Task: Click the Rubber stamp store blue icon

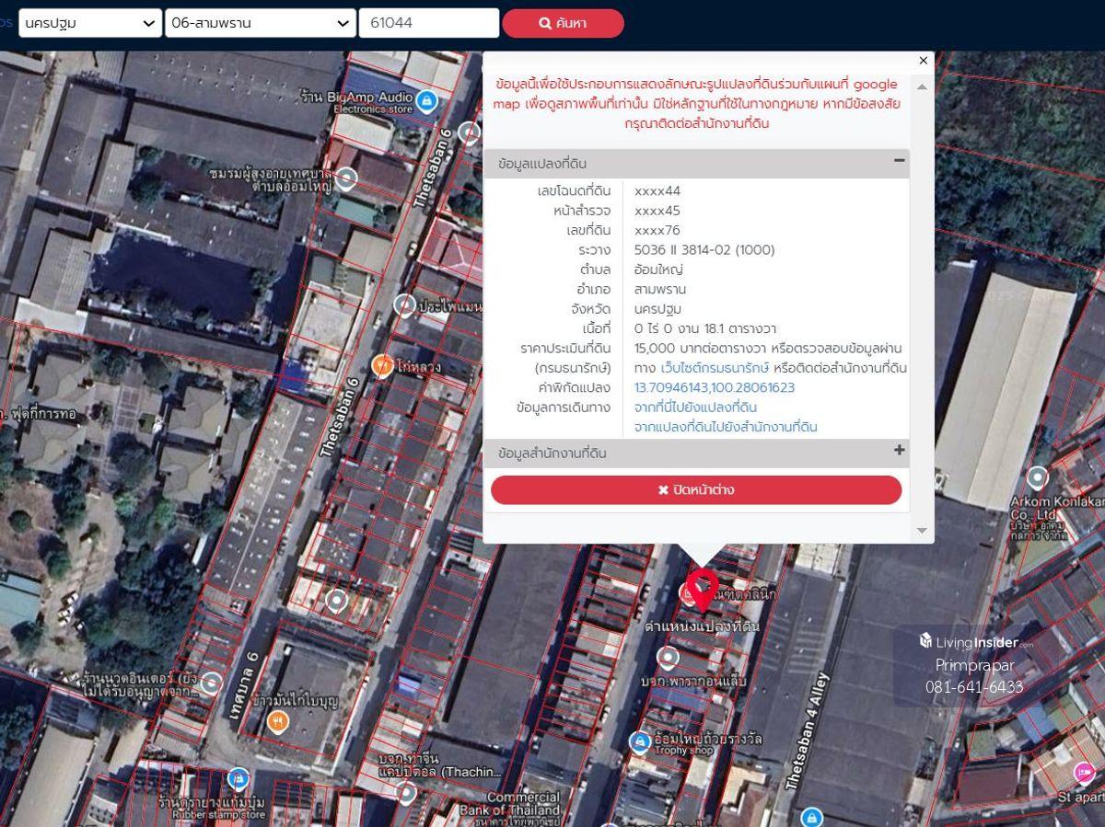Action: (238, 779)
